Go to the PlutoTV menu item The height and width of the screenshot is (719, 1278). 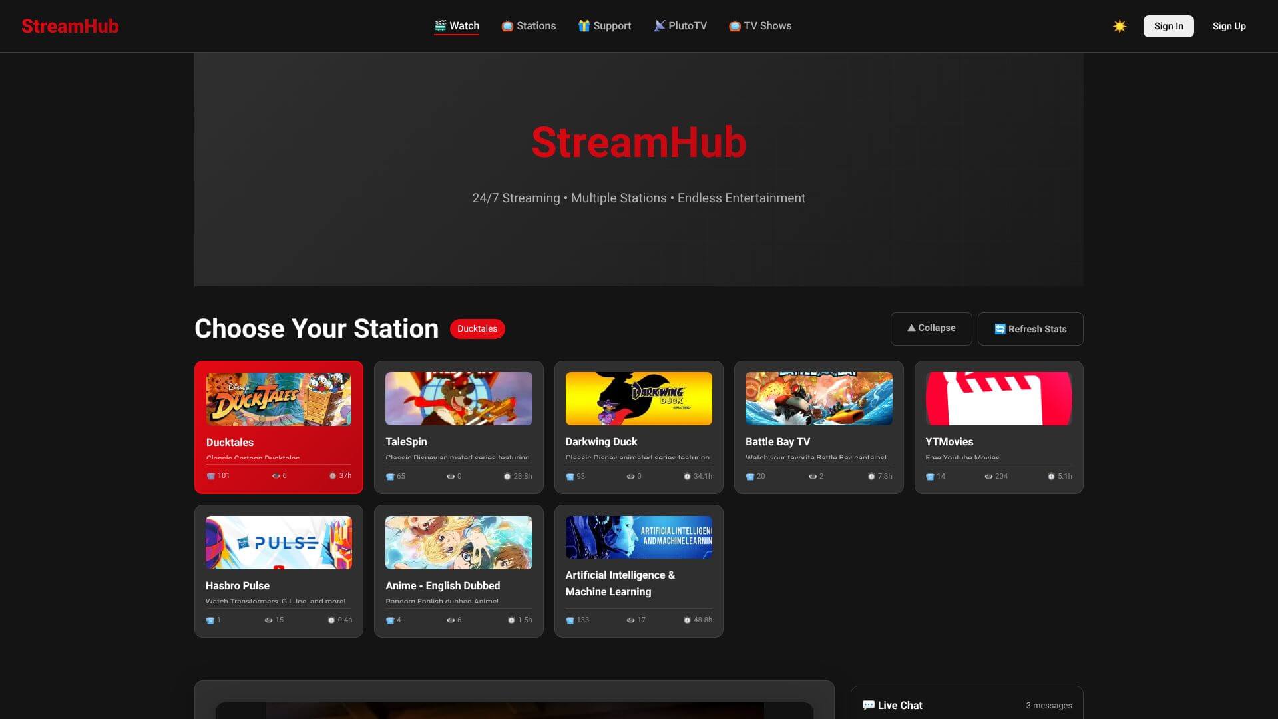pyautogui.click(x=680, y=26)
